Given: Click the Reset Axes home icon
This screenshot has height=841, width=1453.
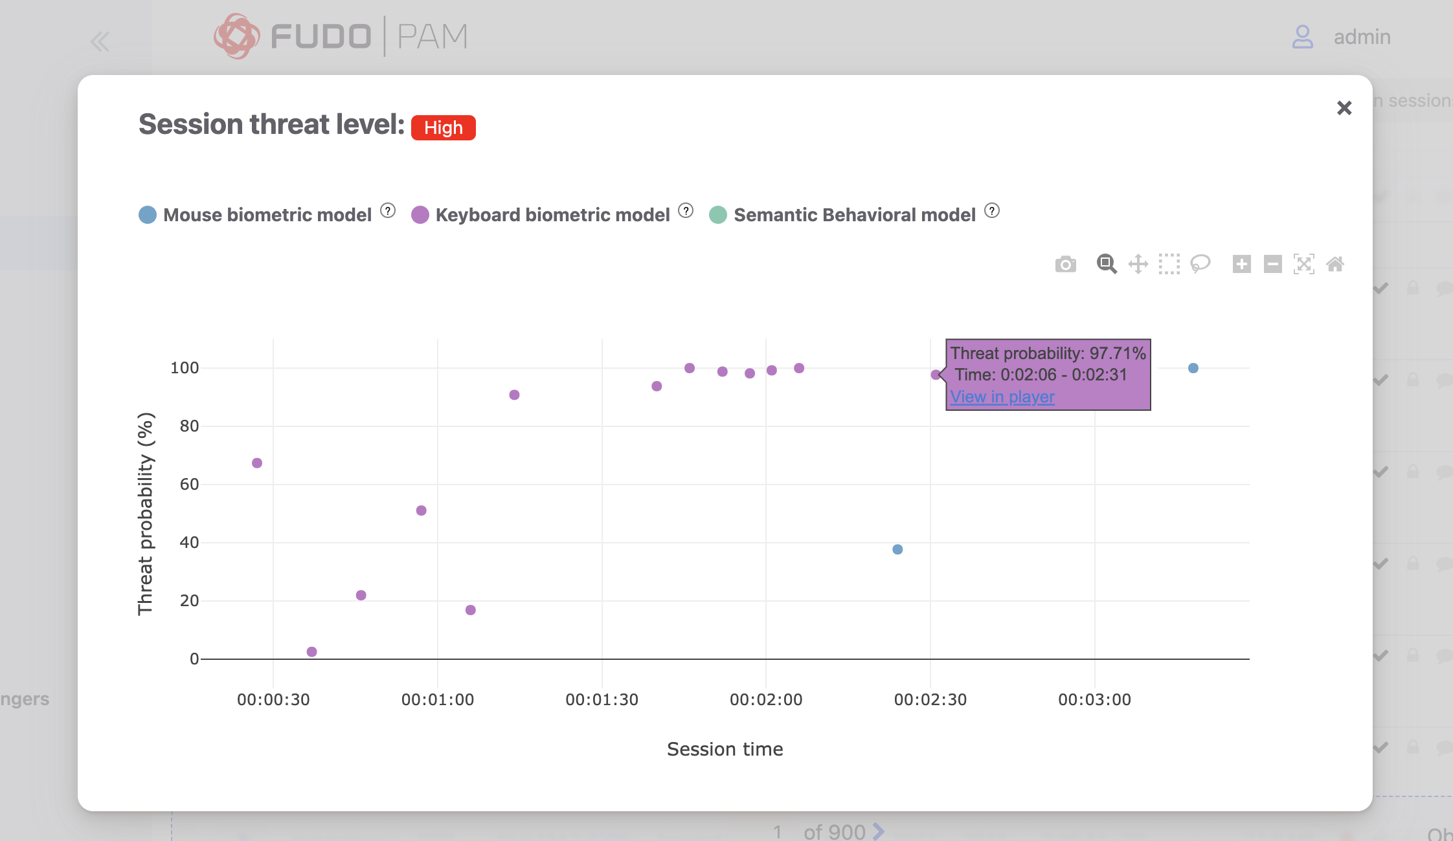Looking at the screenshot, I should coord(1335,264).
